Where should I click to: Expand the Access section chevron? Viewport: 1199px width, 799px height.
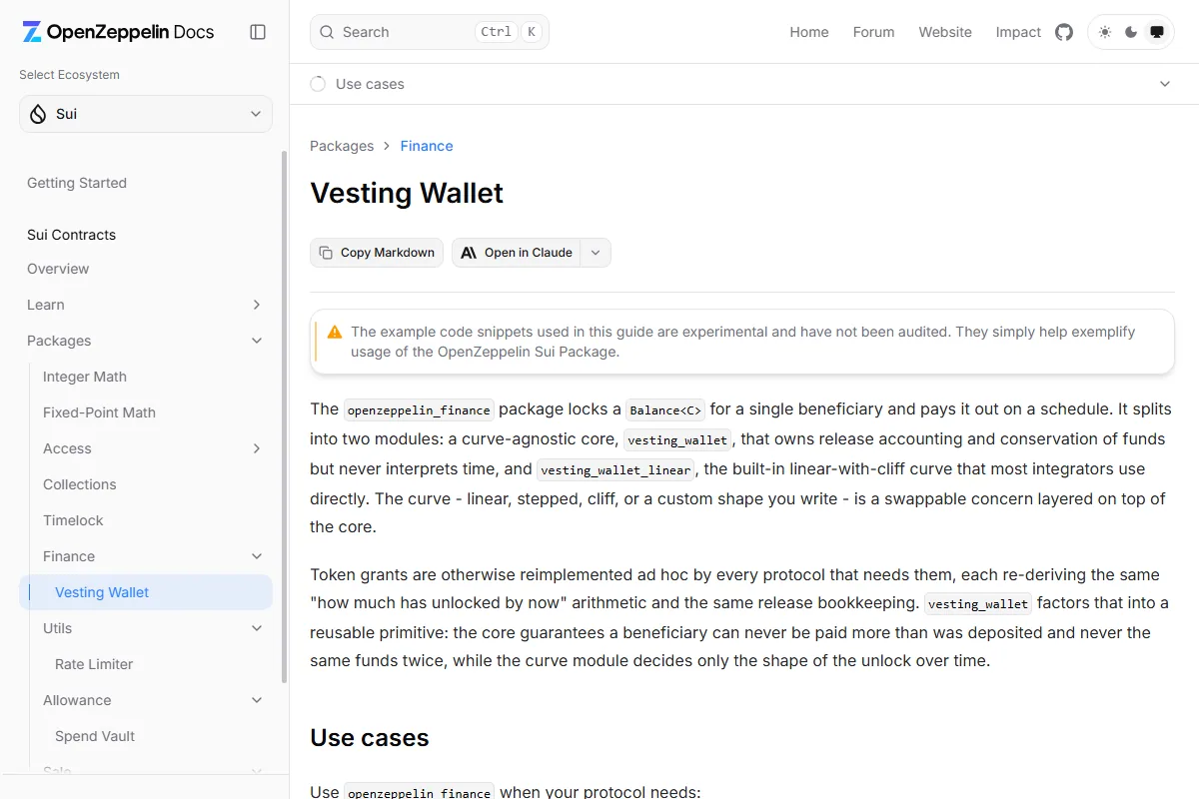(x=257, y=448)
